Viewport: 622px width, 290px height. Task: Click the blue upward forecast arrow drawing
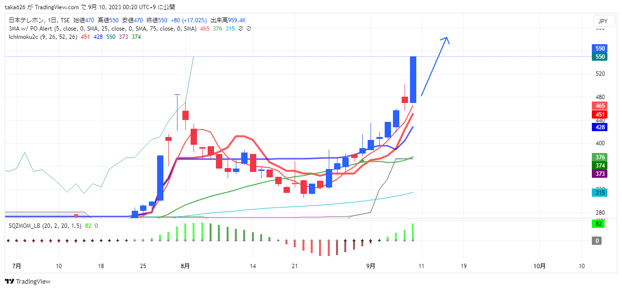point(434,67)
